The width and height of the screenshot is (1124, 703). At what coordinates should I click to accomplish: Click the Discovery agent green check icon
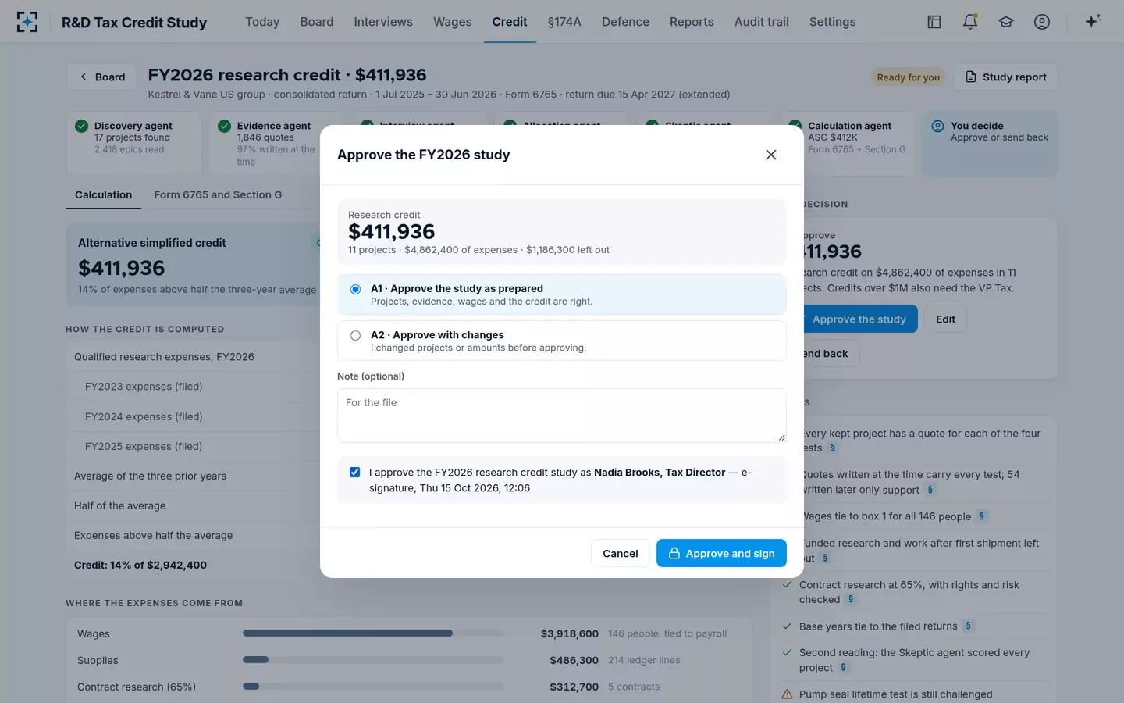[x=81, y=126]
